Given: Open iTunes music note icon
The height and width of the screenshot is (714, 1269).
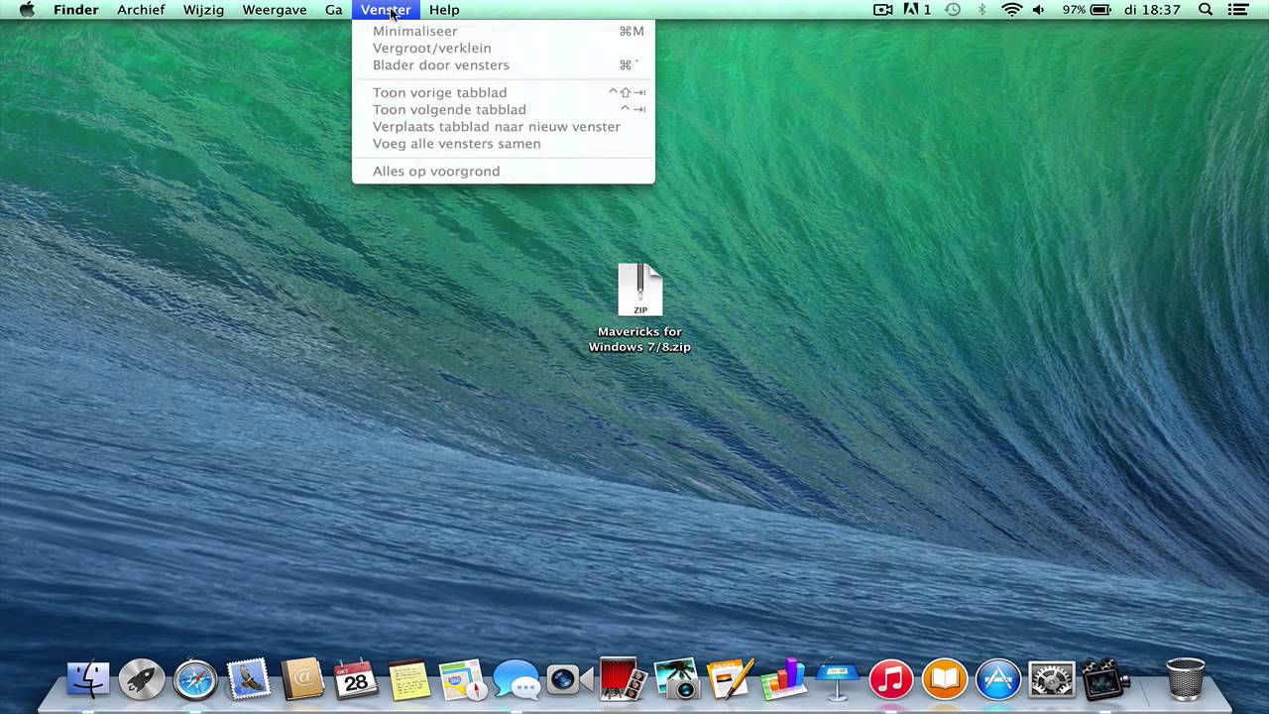Looking at the screenshot, I should pos(891,679).
